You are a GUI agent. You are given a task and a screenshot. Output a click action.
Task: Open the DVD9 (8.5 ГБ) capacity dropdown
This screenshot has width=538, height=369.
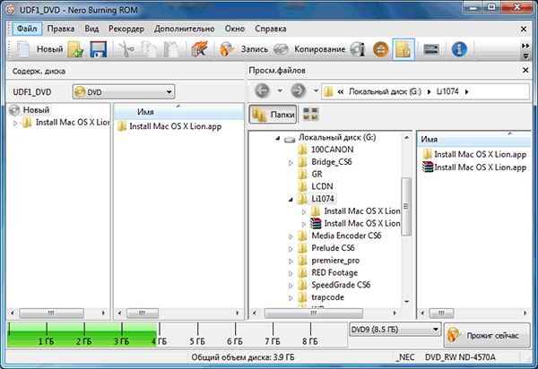pos(394,330)
